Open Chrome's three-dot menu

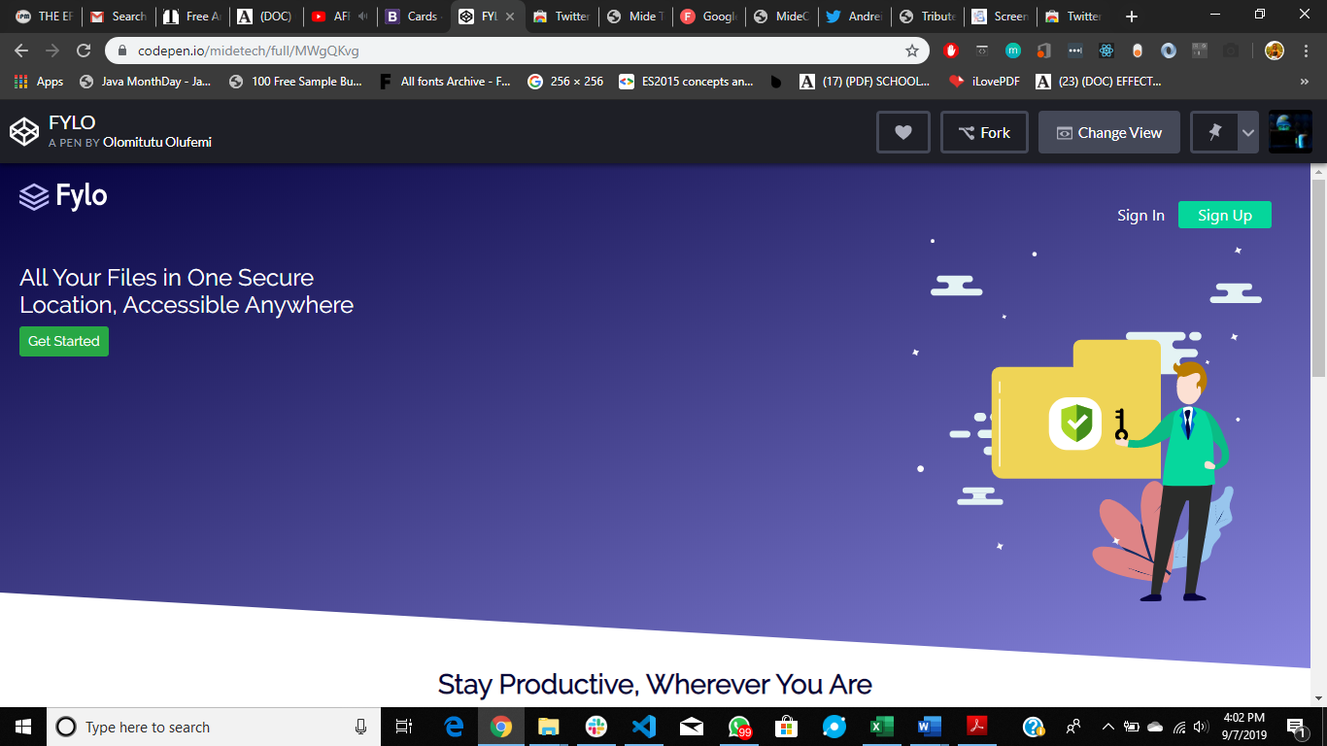1306,51
